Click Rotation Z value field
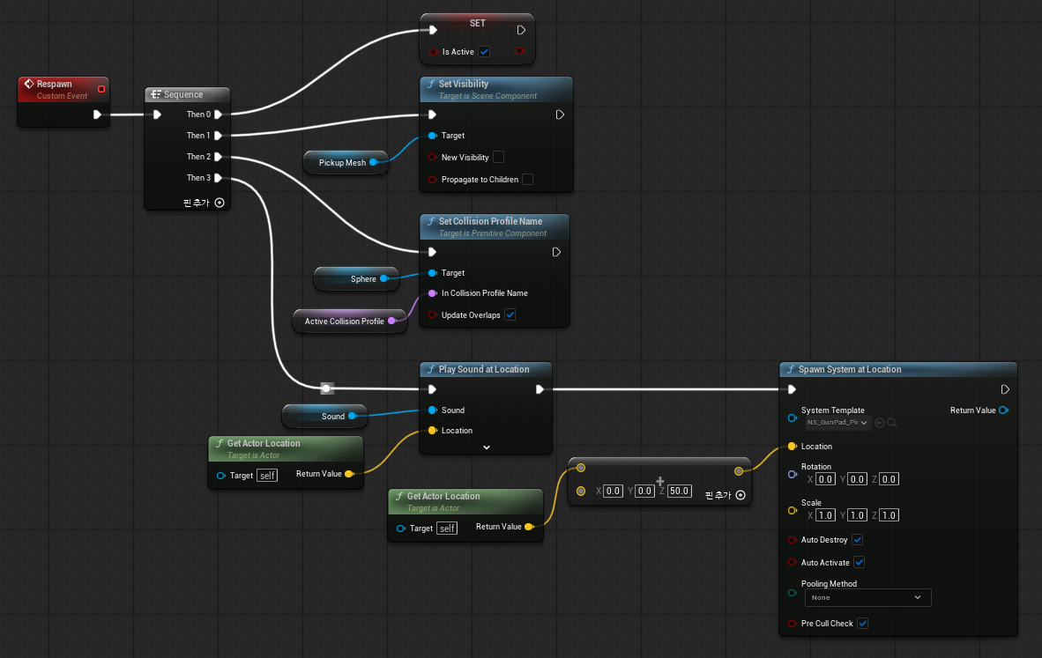Image resolution: width=1042 pixels, height=658 pixels. pyautogui.click(x=889, y=478)
